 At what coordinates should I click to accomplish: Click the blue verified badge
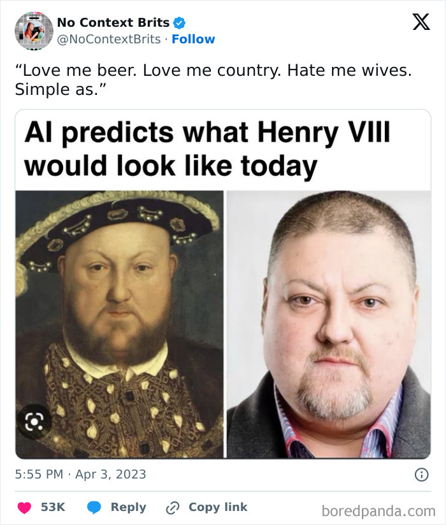pyautogui.click(x=180, y=23)
